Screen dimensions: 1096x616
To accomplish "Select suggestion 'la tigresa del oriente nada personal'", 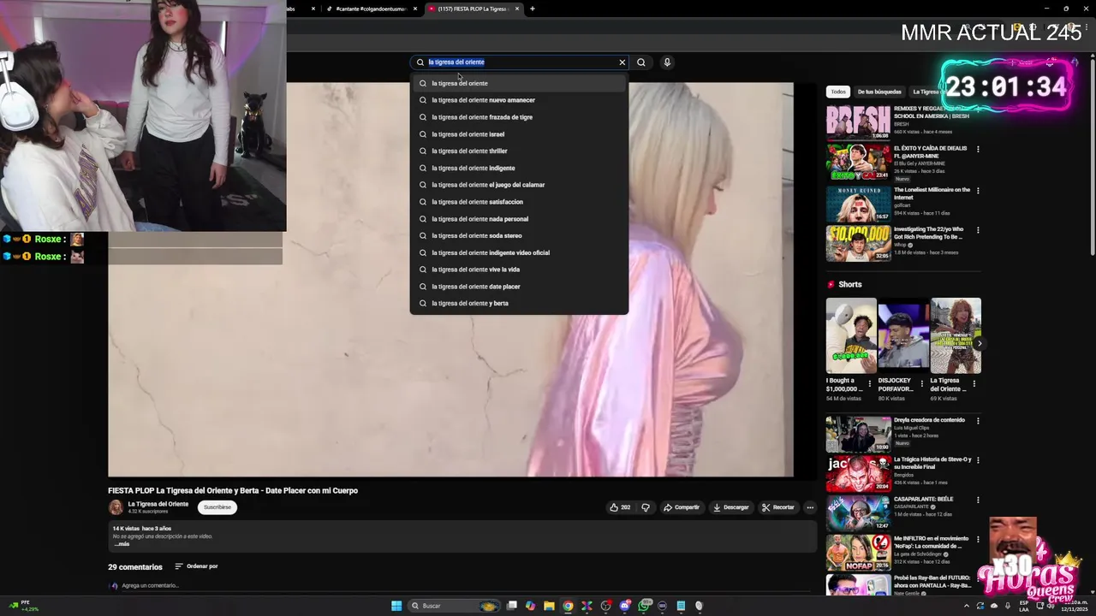I will point(519,219).
